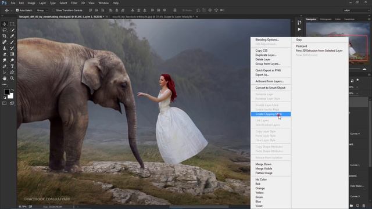Select the Zoom tool
Screen dimensions: 372x209
point(12,78)
